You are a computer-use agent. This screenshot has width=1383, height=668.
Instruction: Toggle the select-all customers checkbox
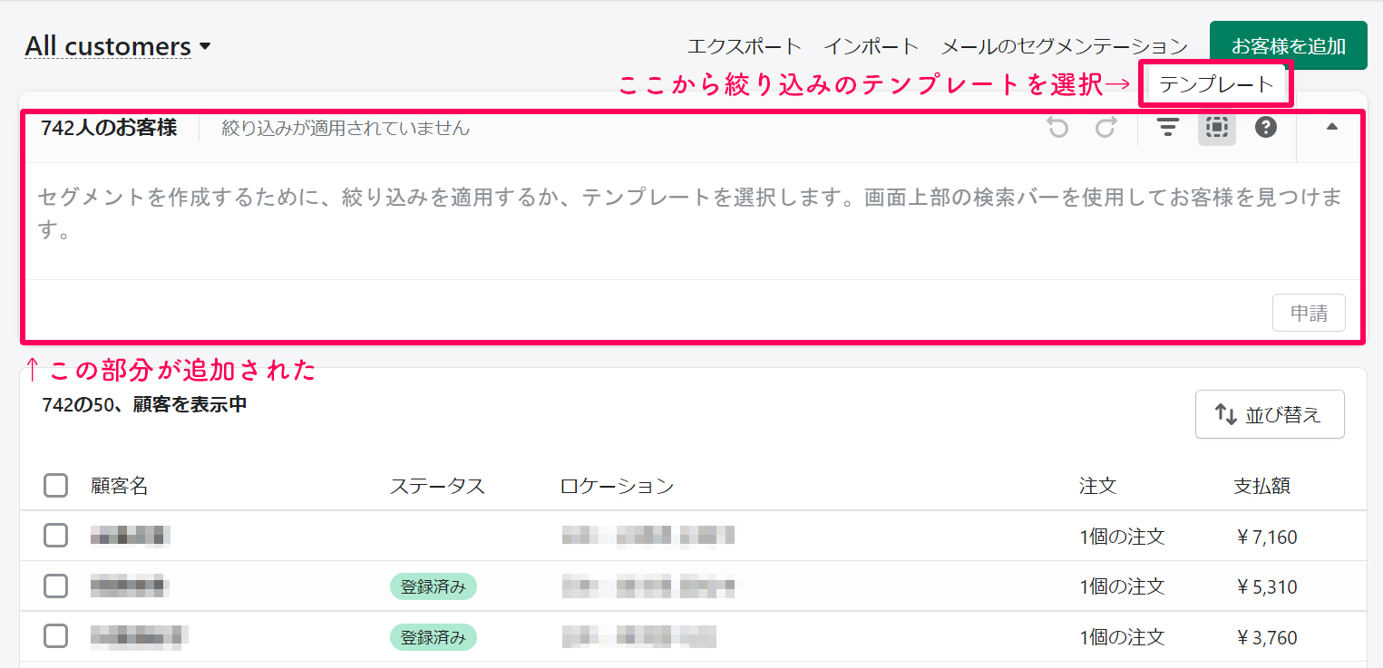(x=56, y=486)
